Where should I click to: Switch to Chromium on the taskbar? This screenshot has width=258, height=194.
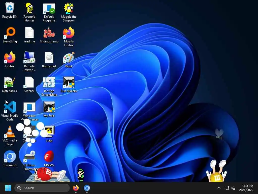pos(87,188)
